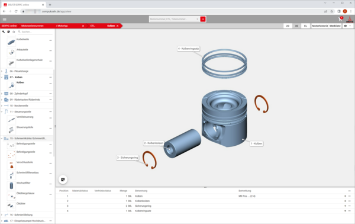Open the Merkliste
This screenshot has width=355, height=224.
pos(335,26)
